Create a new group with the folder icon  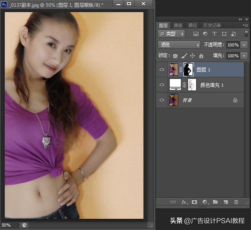tap(215, 202)
